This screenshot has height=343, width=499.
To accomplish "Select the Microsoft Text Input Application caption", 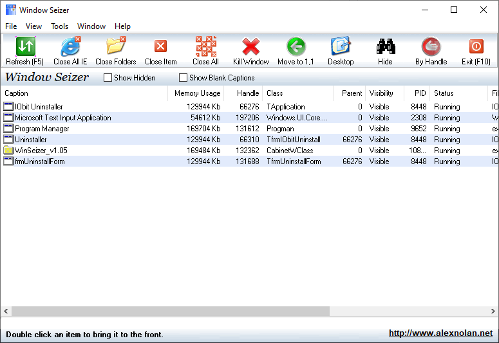I will [63, 118].
